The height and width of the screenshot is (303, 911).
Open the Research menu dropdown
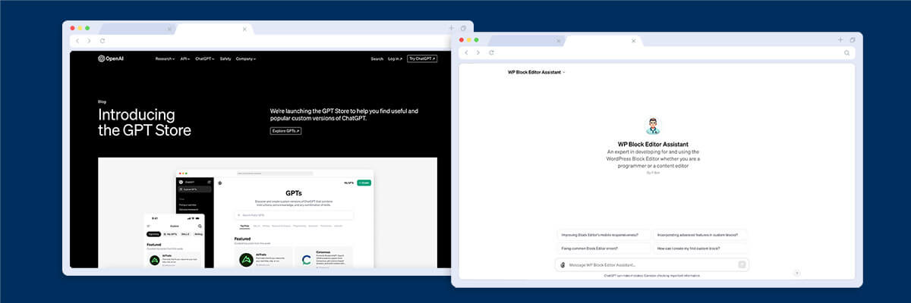[165, 58]
